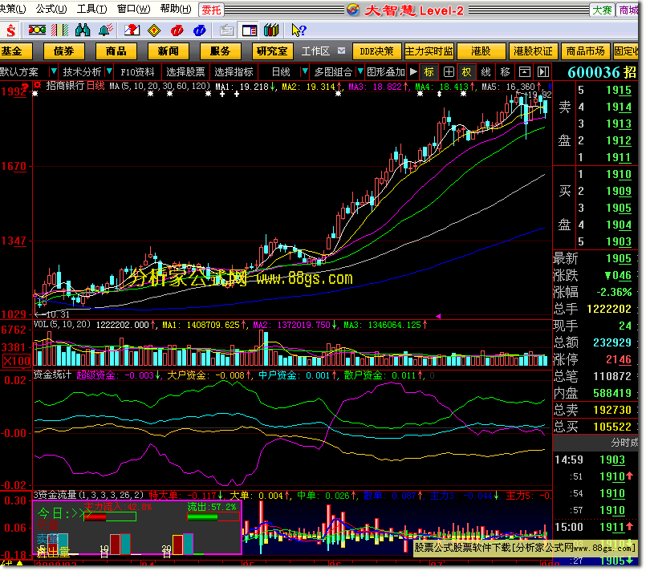Click the 大赛 button at top right
This screenshot has height=571, width=646.
[602, 10]
